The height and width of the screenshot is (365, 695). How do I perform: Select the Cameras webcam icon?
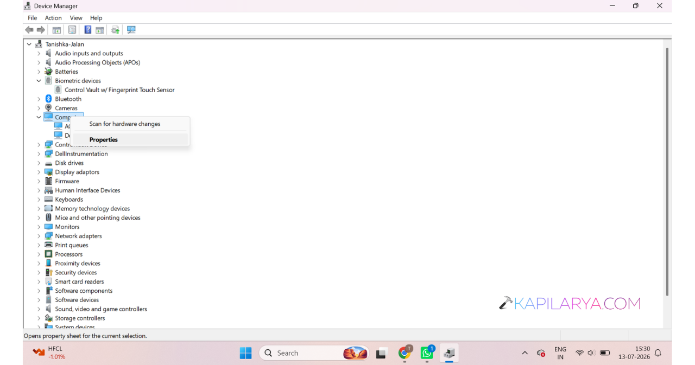[48, 108]
